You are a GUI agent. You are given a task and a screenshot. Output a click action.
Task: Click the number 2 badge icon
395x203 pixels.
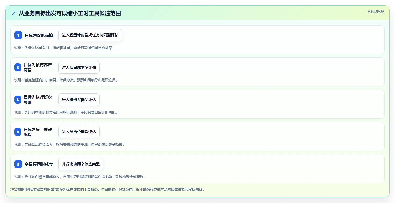[x=18, y=67]
